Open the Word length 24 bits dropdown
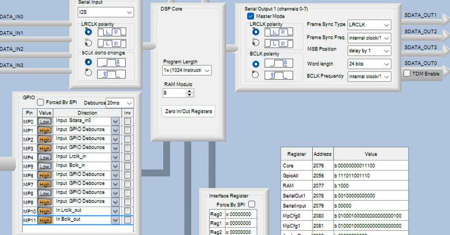Viewport: 450px width, 235px height. tap(369, 64)
